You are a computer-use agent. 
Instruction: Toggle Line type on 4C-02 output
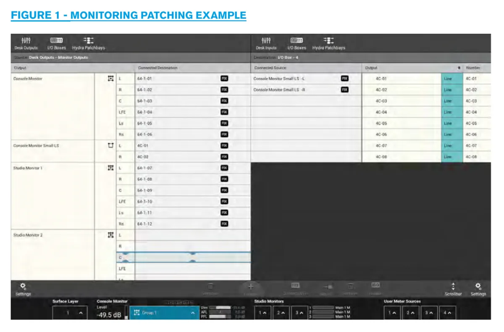click(452, 90)
